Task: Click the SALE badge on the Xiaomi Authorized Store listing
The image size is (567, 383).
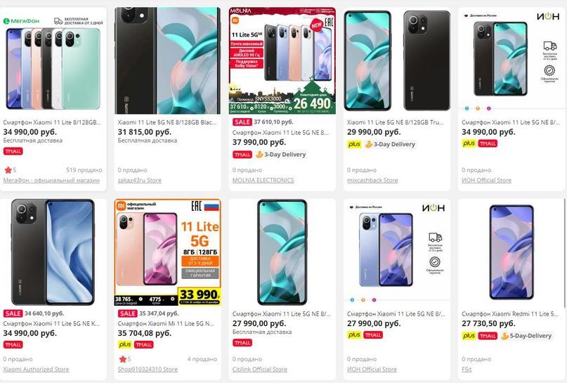Action: pos(13,313)
